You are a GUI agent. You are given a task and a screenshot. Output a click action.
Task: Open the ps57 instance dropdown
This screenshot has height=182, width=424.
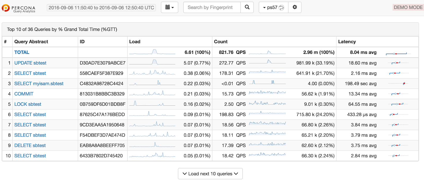click(x=273, y=7)
